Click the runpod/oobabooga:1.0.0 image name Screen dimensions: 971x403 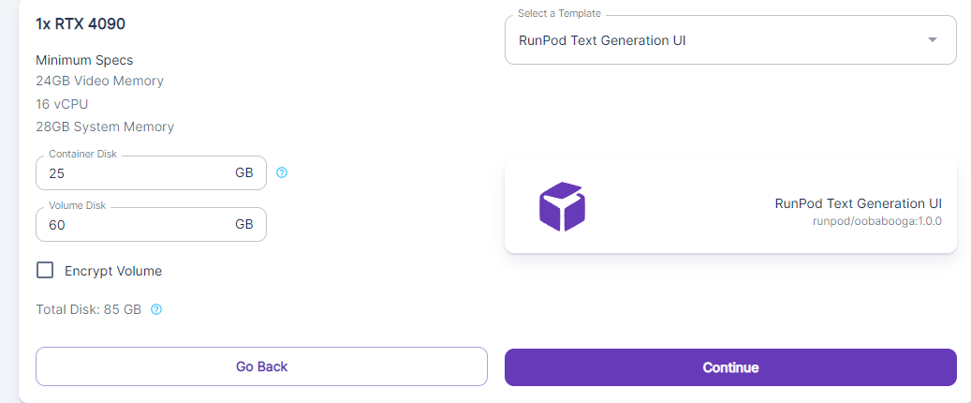877,222
